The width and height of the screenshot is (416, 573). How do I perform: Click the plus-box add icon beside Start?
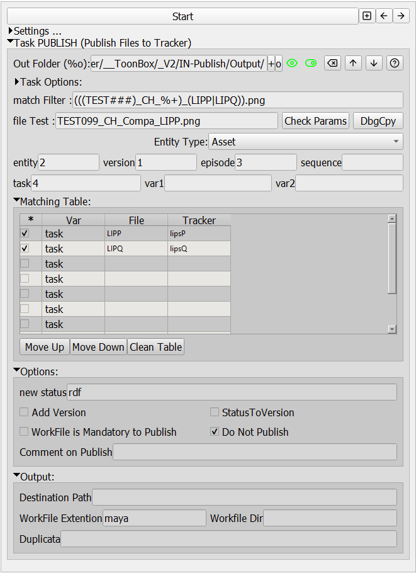[367, 16]
